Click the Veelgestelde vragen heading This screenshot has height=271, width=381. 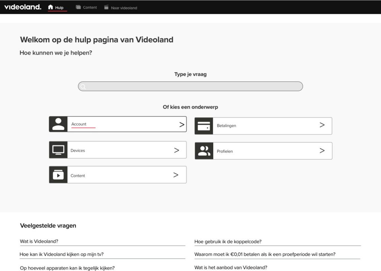(48, 226)
